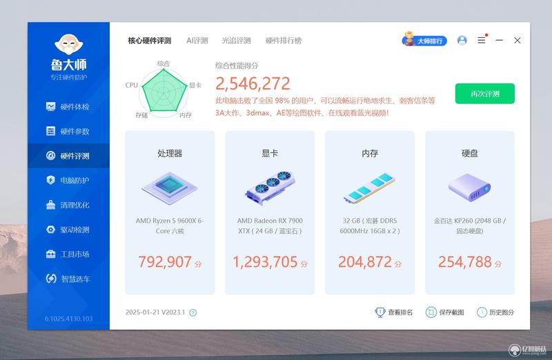Screen dimensions: 552x360
Task: Click the 专注硬件防护 slogan
Action: [x=68, y=77]
